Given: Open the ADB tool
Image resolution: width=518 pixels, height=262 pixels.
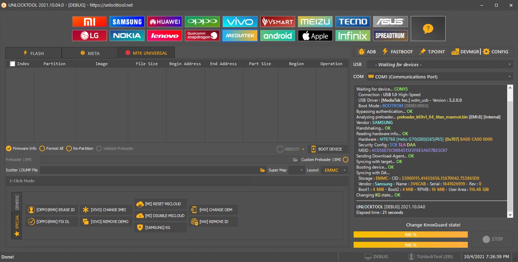Looking at the screenshot, I should [x=367, y=52].
